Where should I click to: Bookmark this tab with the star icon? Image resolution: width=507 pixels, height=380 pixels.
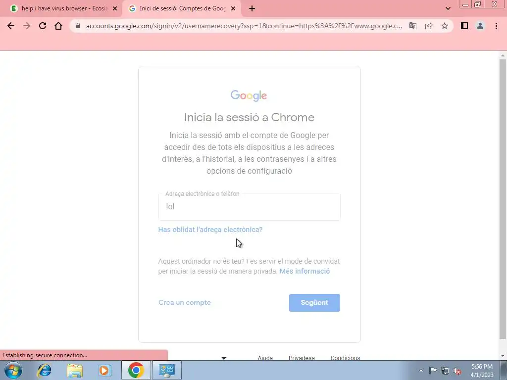[x=445, y=26]
